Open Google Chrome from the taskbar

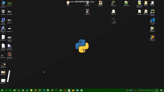[61, 90]
